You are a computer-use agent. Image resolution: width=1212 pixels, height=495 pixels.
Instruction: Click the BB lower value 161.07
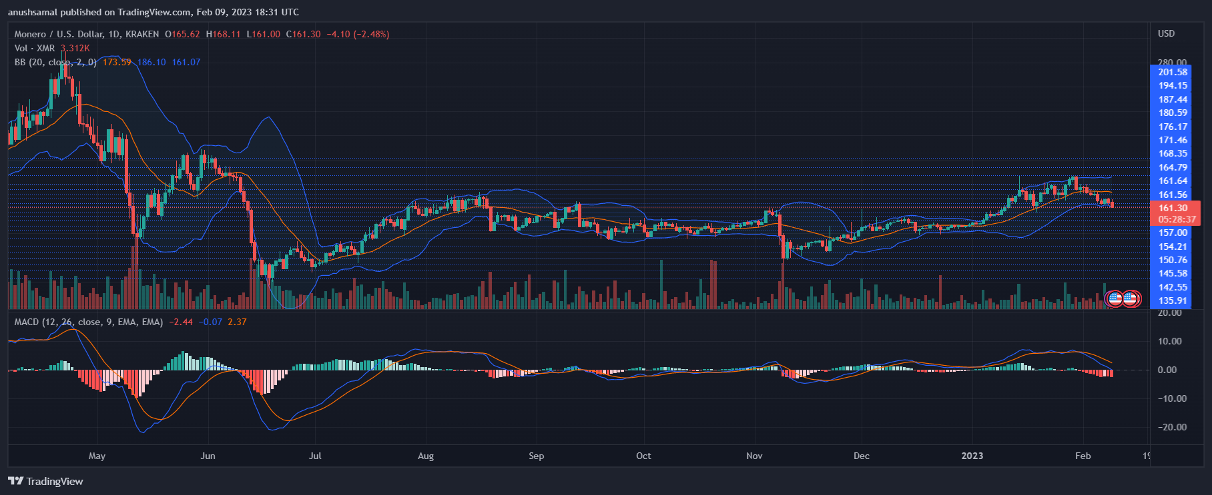(186, 62)
